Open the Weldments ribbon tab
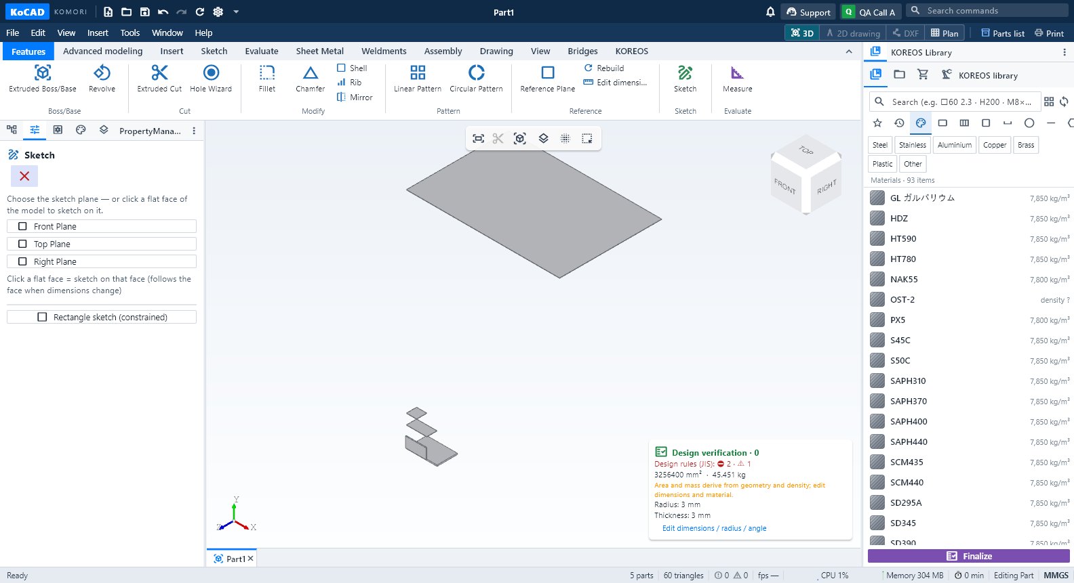The height and width of the screenshot is (583, 1074). pos(384,51)
